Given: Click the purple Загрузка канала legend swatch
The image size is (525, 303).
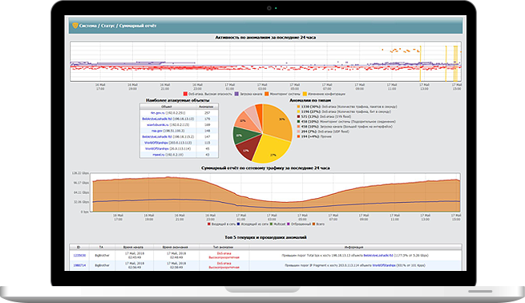Looking at the screenshot, I should (236, 94).
